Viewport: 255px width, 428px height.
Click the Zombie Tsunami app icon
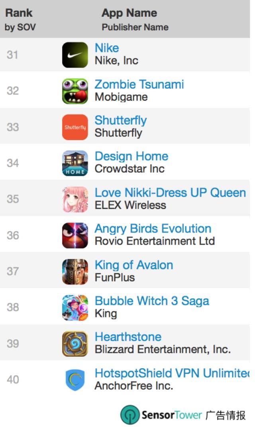[75, 91]
